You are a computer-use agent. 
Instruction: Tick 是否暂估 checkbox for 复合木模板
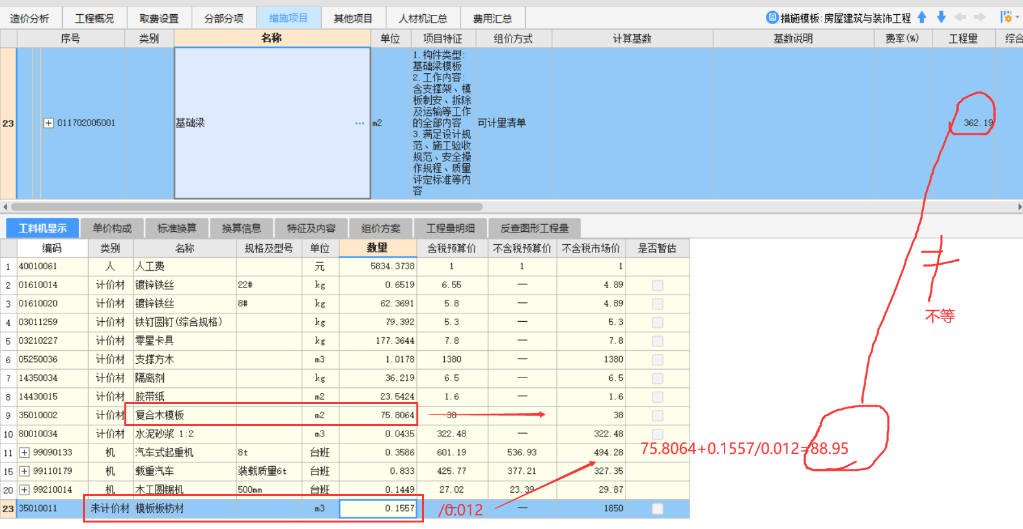pyautogui.click(x=657, y=415)
